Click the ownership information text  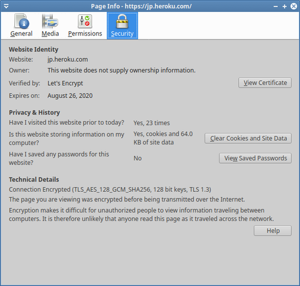click(121, 71)
